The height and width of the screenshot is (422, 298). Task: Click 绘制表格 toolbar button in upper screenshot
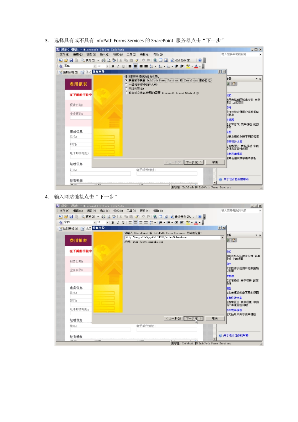tap(68, 72)
